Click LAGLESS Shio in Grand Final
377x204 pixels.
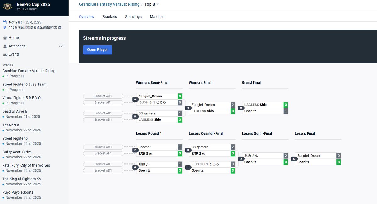point(255,105)
